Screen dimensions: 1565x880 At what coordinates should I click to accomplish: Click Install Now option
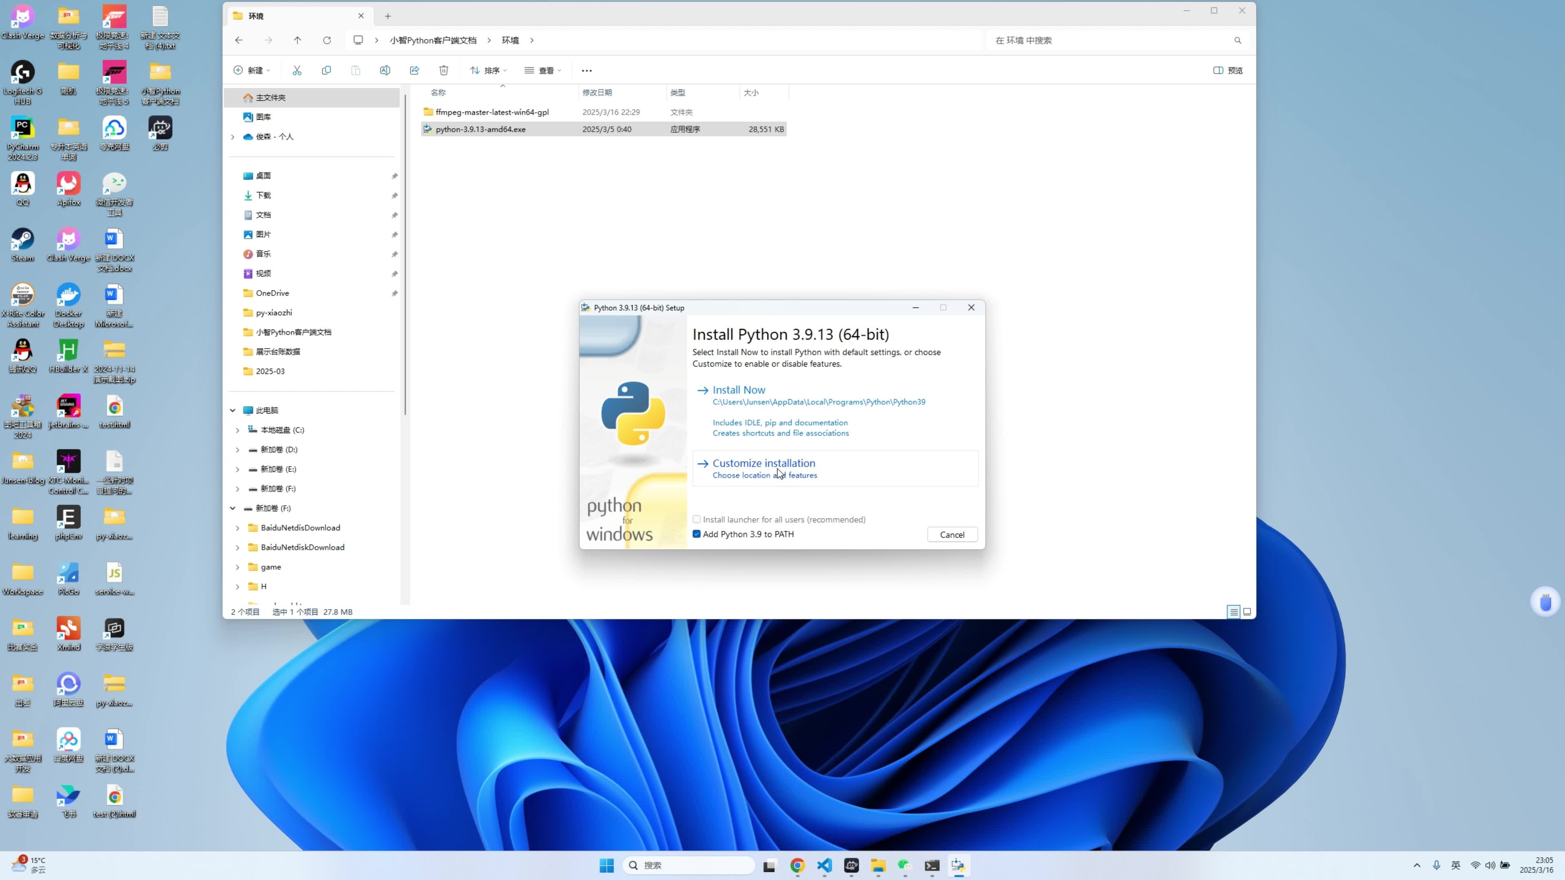click(x=739, y=390)
